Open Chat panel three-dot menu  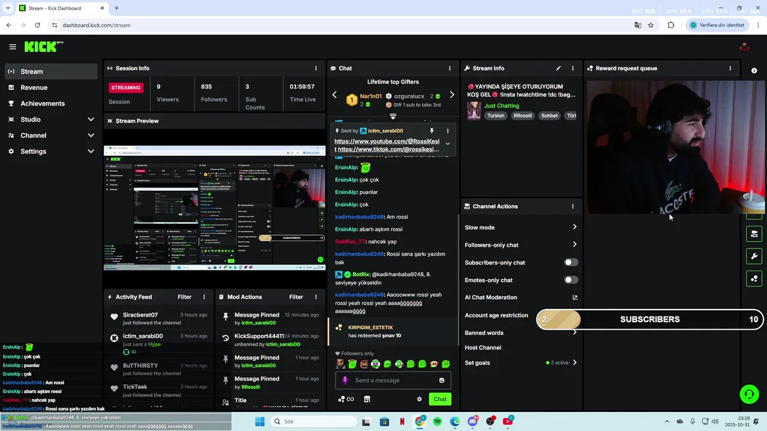coord(450,68)
